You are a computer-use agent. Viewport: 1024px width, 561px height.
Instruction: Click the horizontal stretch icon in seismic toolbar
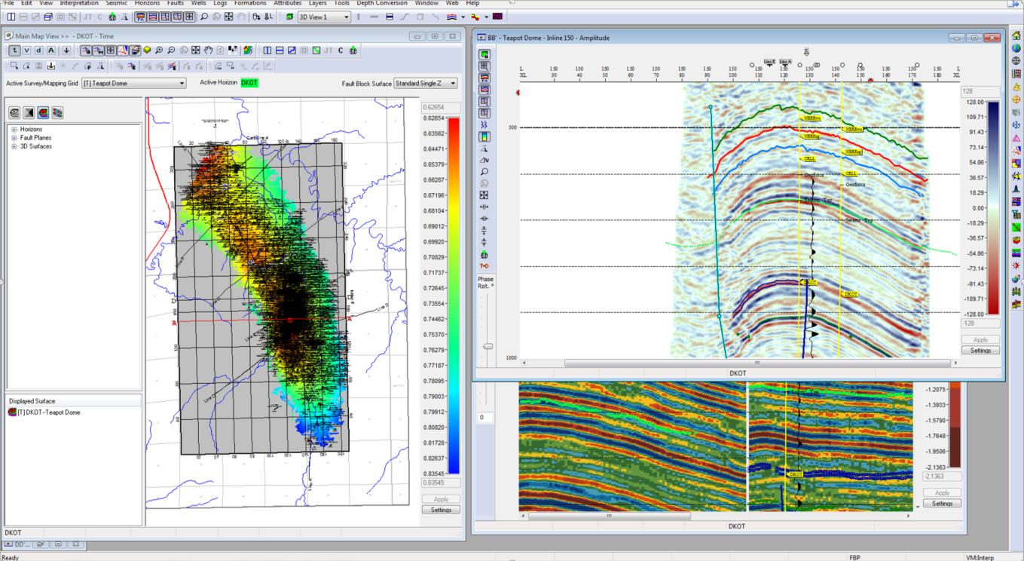tap(484, 207)
